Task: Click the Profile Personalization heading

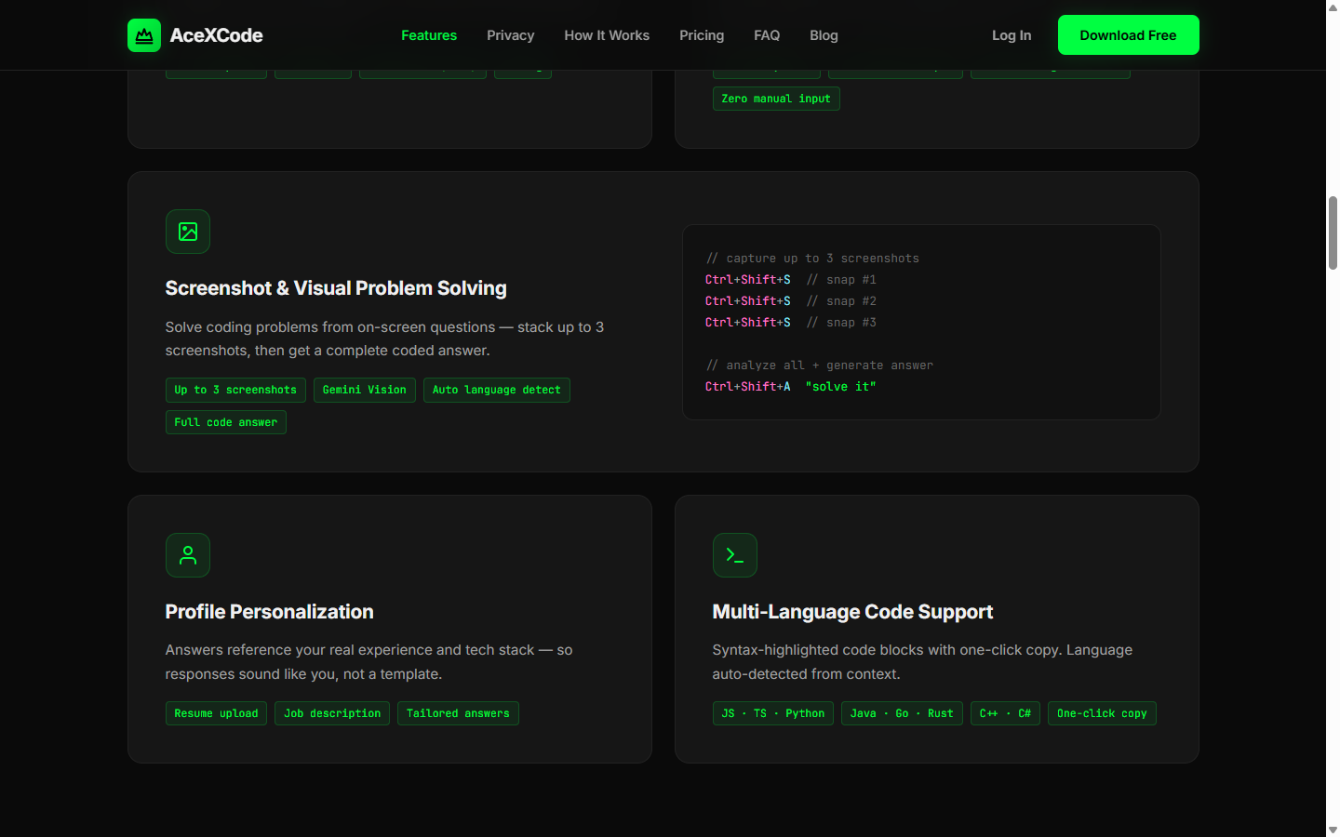Action: [x=270, y=612]
